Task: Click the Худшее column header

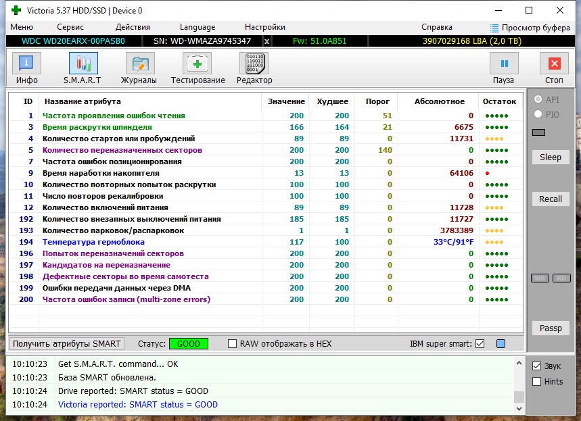Action: coord(332,101)
